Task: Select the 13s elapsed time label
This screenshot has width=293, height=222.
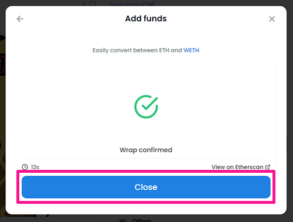Action: pos(35,167)
